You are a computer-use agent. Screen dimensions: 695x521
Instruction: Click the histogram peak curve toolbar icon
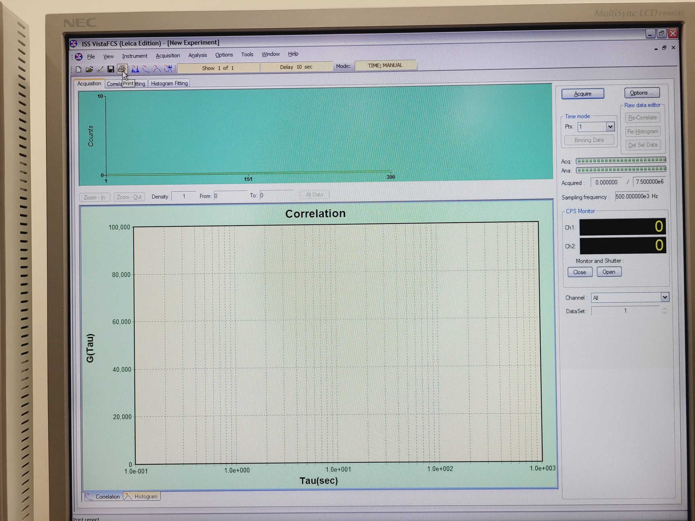pyautogui.click(x=157, y=69)
